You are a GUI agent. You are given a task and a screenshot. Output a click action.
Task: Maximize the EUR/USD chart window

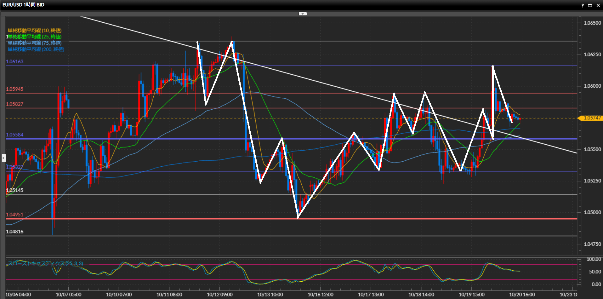coord(590,5)
